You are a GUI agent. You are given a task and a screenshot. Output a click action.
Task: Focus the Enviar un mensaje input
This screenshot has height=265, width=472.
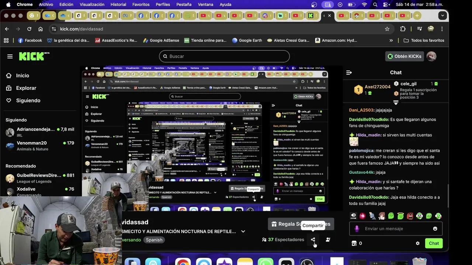coord(396,229)
